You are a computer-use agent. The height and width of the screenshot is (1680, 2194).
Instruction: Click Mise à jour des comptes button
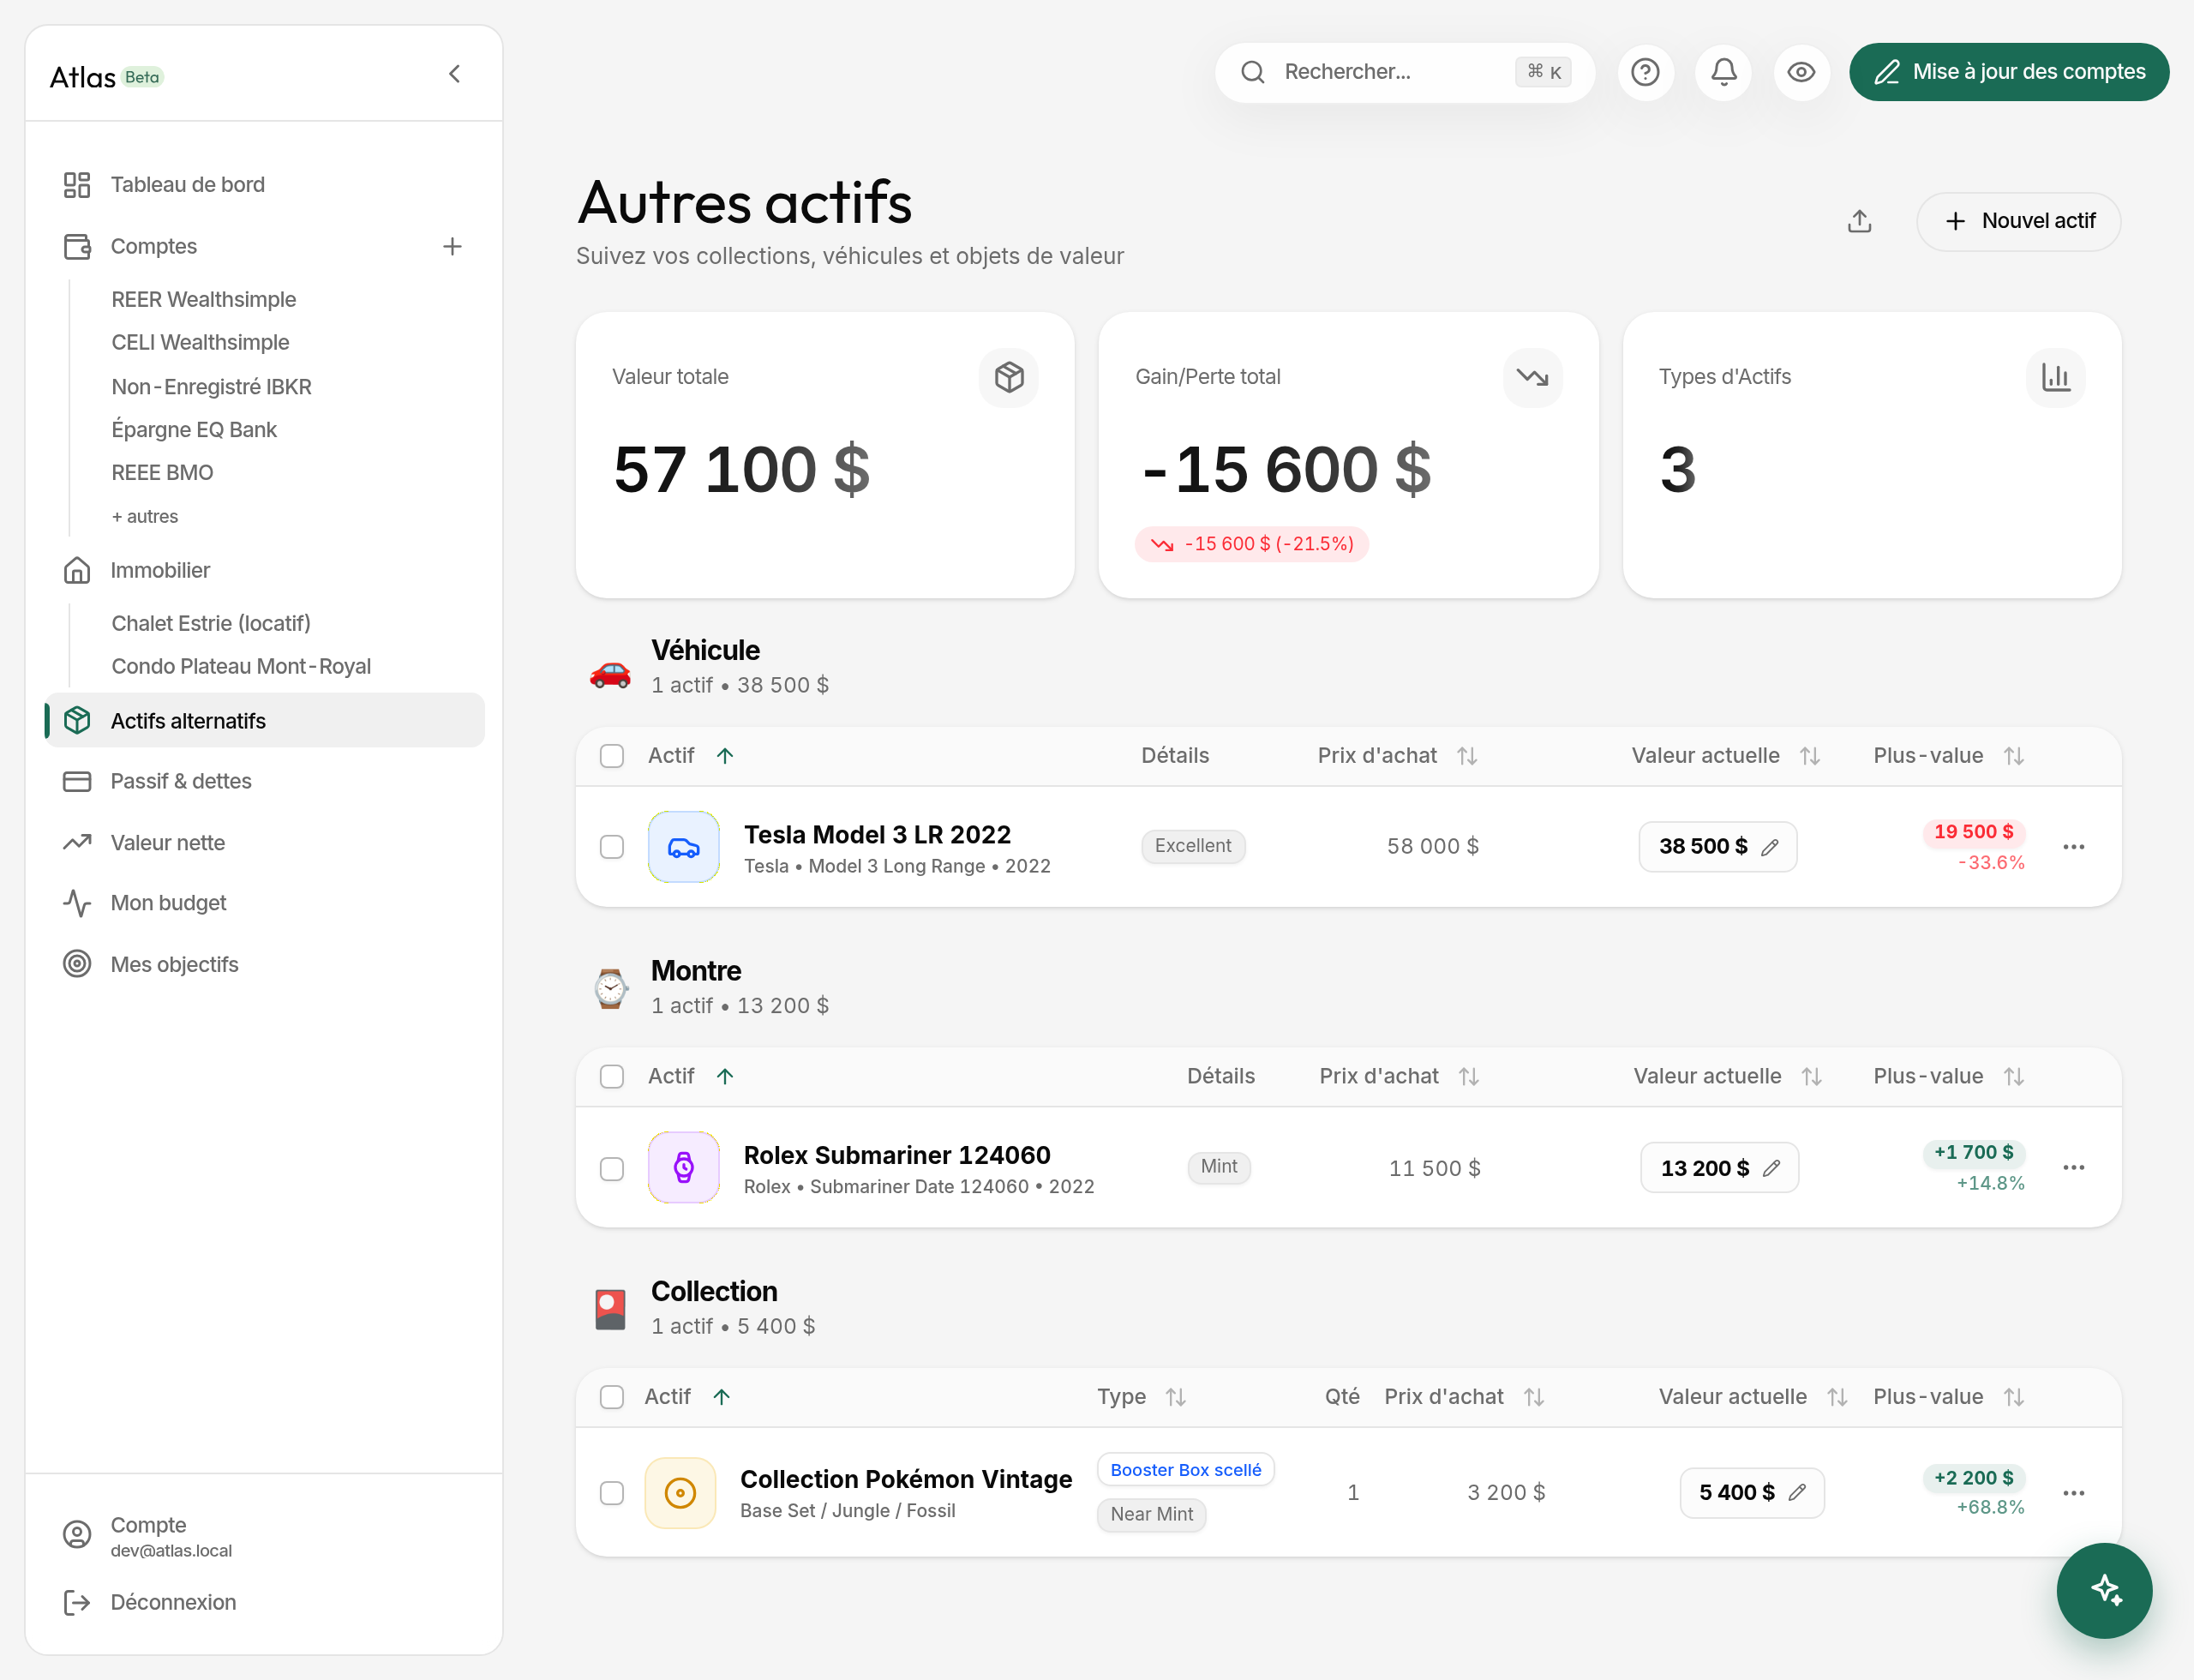click(2008, 72)
